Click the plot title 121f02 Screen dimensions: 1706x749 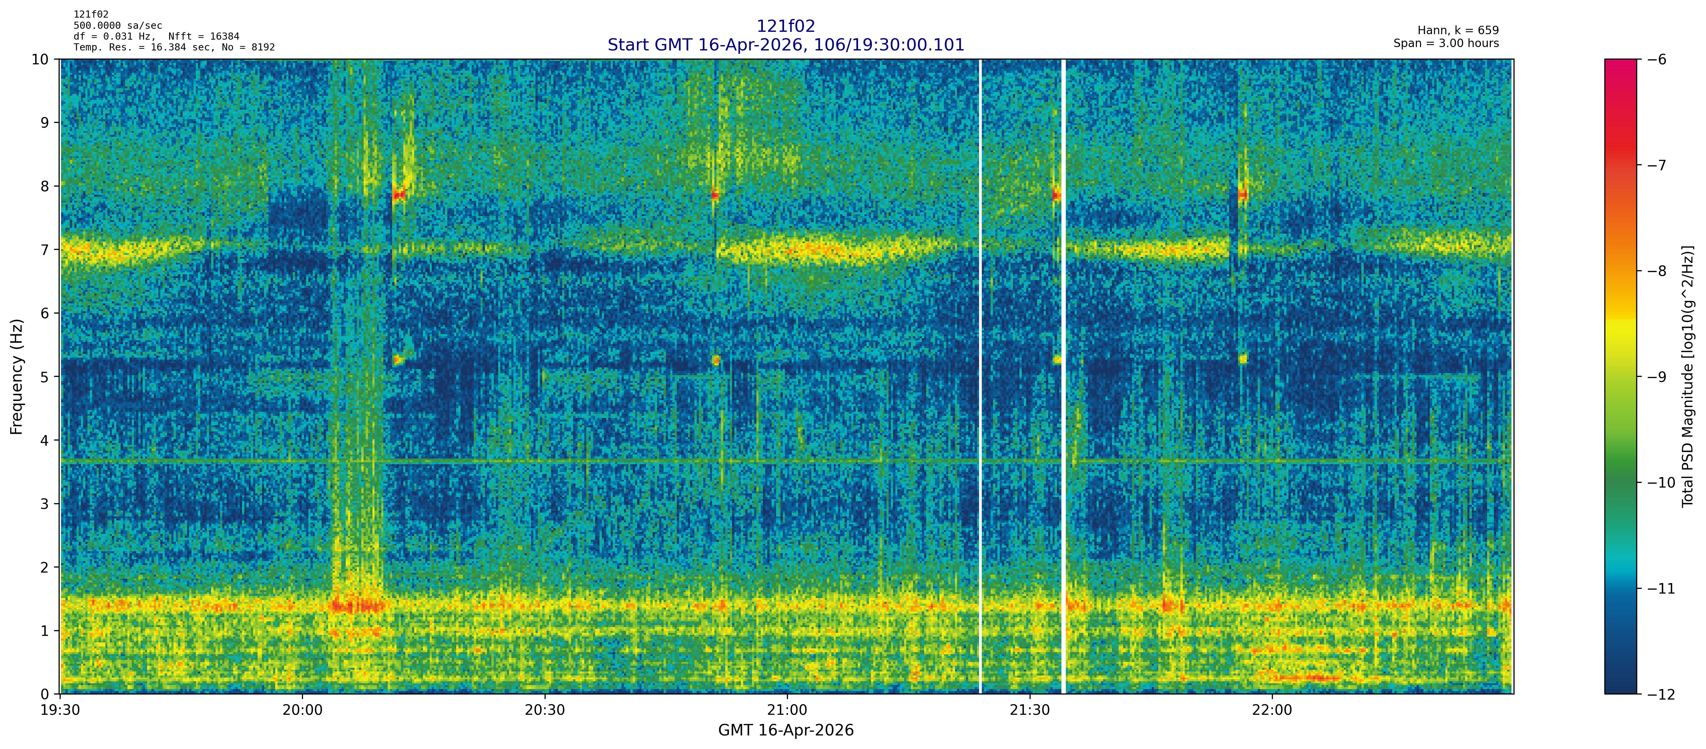(x=786, y=26)
